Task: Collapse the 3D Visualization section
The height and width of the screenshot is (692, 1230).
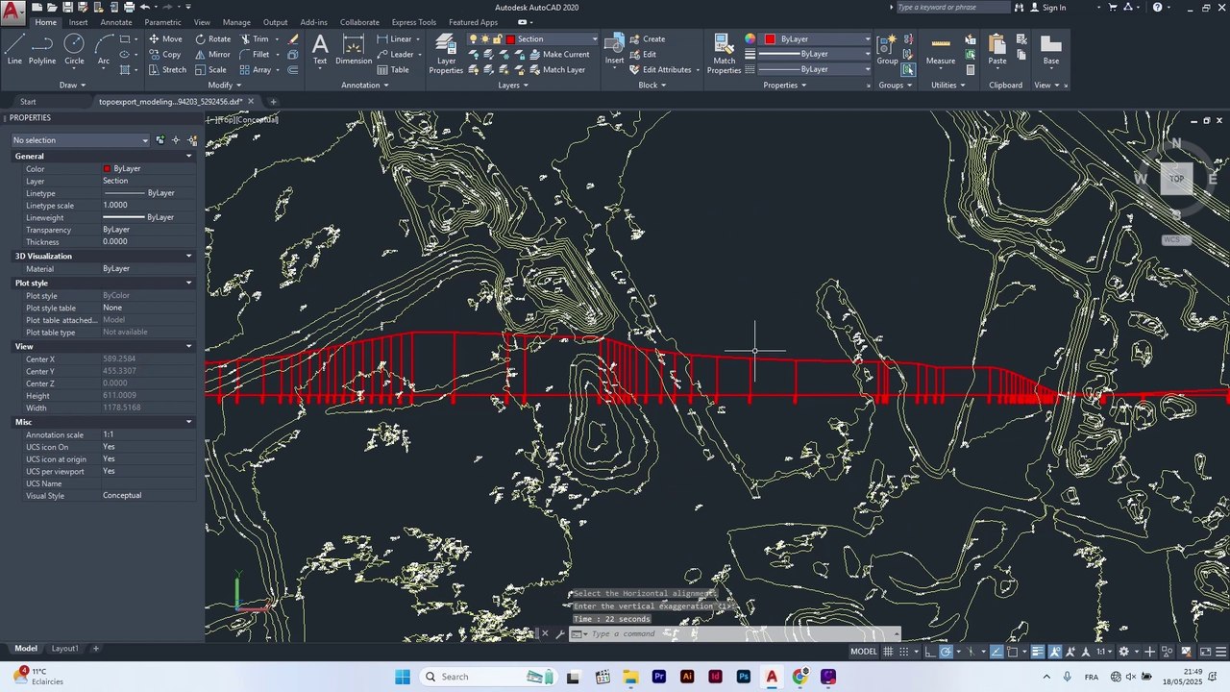Action: coord(188,256)
